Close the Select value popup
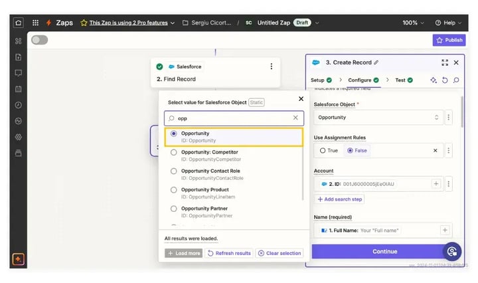This screenshot has height=283, width=478. pos(301,99)
